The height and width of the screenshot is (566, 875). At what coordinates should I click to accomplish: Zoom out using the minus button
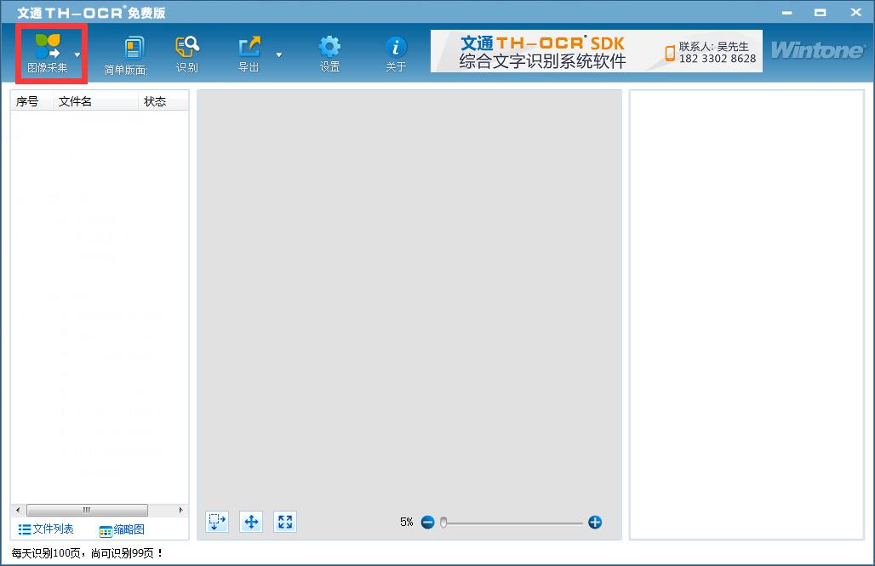tap(427, 522)
